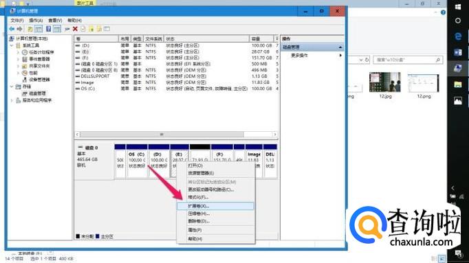Click the refresh icon beside Explorer's search box
The height and width of the screenshot is (263, 469).
367,60
